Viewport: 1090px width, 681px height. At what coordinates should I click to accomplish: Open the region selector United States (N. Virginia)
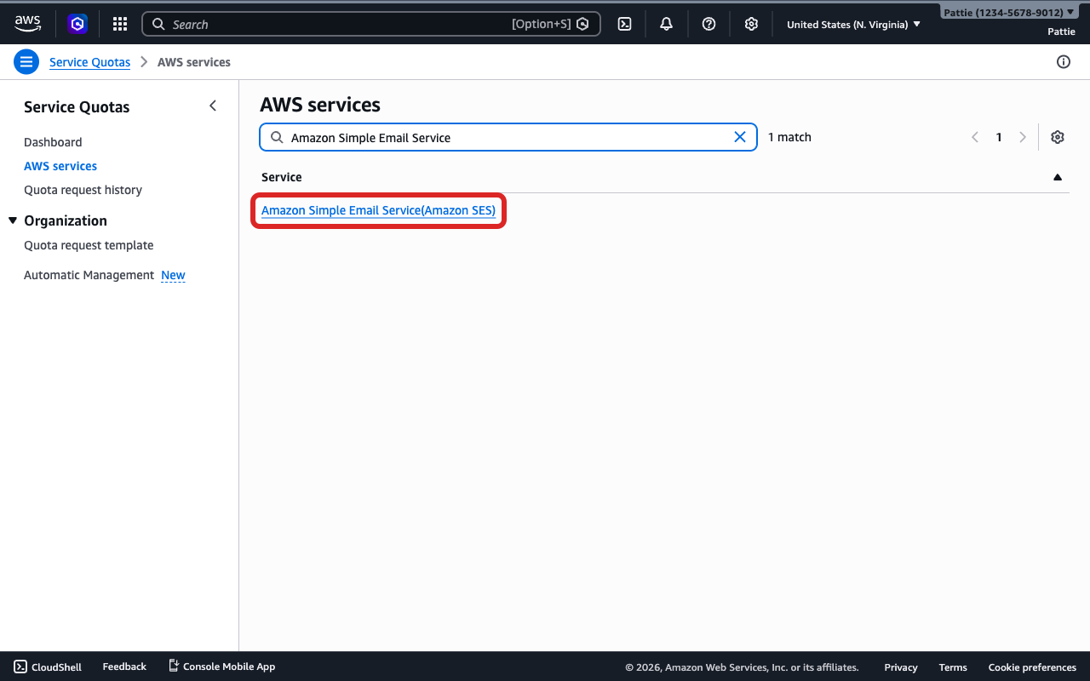[x=853, y=24]
